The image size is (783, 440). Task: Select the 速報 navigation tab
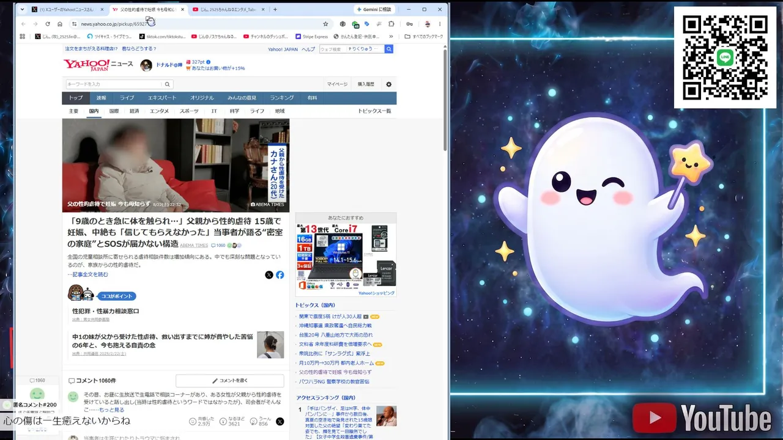[101, 98]
